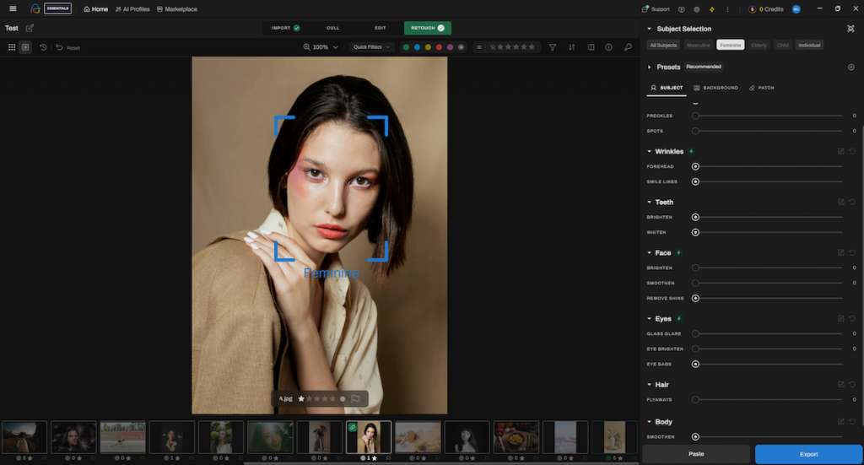Collapse the Wrinkles section
The height and width of the screenshot is (465, 864).
tap(649, 152)
